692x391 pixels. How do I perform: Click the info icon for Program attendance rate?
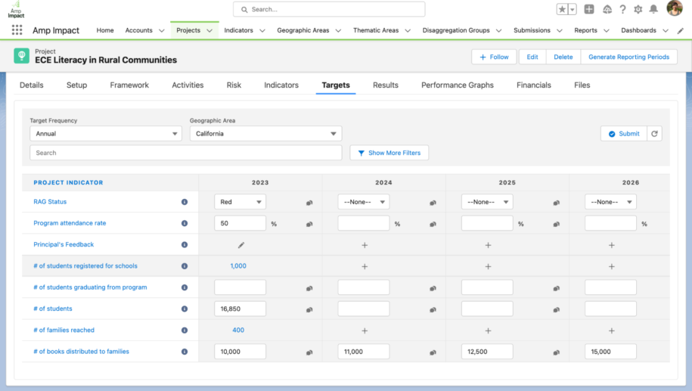pyautogui.click(x=185, y=223)
